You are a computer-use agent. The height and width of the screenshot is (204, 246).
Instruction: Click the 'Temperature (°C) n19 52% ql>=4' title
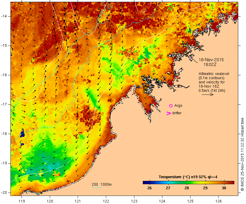pos(188,177)
